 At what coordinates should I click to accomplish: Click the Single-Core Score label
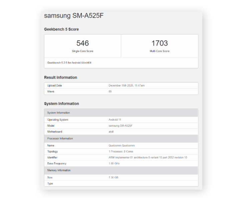tap(82, 51)
